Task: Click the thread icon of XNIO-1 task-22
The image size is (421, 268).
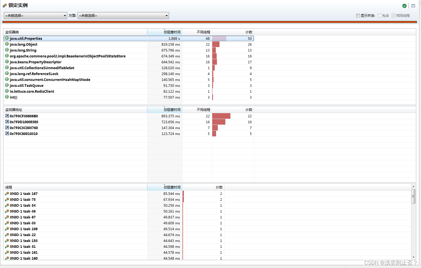Action: pyautogui.click(x=7, y=235)
